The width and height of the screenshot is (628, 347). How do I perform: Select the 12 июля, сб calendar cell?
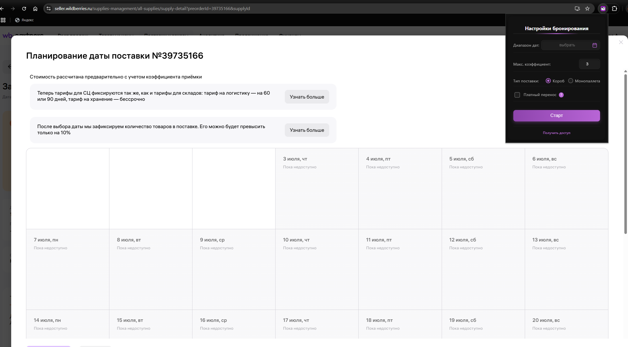[x=483, y=269]
